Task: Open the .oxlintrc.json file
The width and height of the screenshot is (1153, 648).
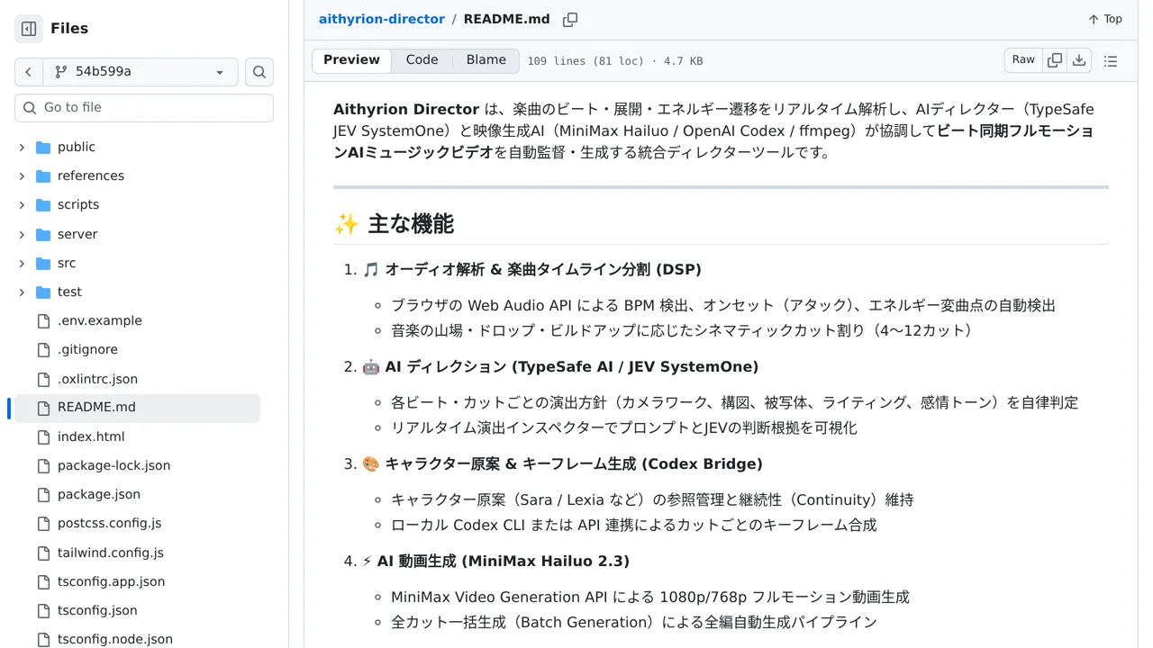Action: pos(97,380)
